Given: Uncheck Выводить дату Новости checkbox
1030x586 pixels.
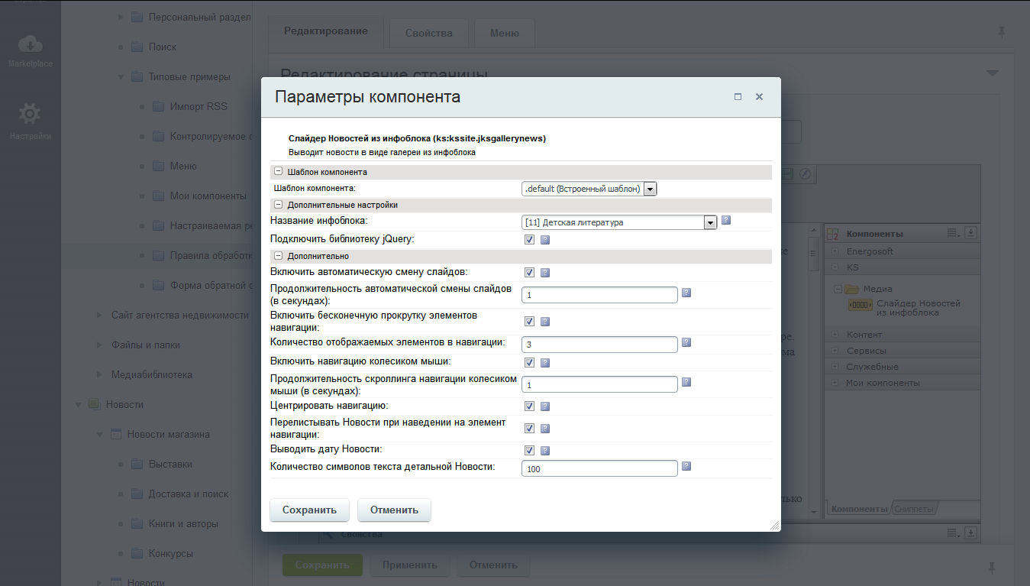Looking at the screenshot, I should (x=529, y=451).
